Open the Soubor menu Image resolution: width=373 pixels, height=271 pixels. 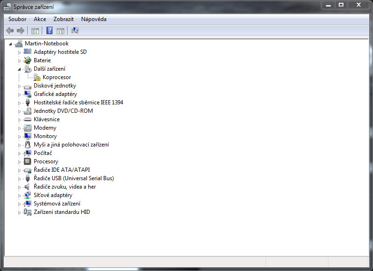click(x=17, y=19)
